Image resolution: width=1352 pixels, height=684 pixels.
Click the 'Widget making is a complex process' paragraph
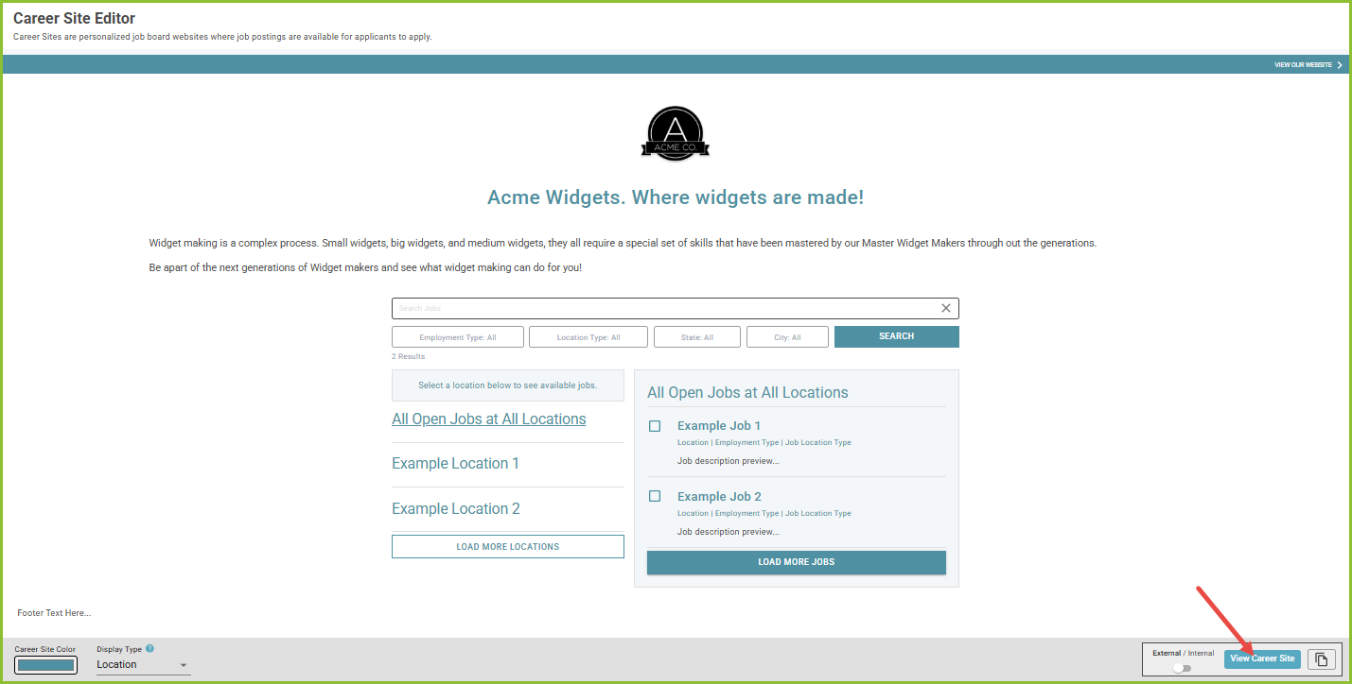[623, 243]
